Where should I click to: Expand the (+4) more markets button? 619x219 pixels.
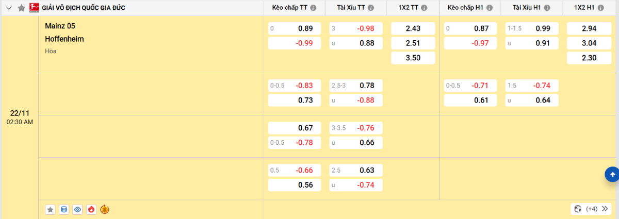tap(591, 209)
